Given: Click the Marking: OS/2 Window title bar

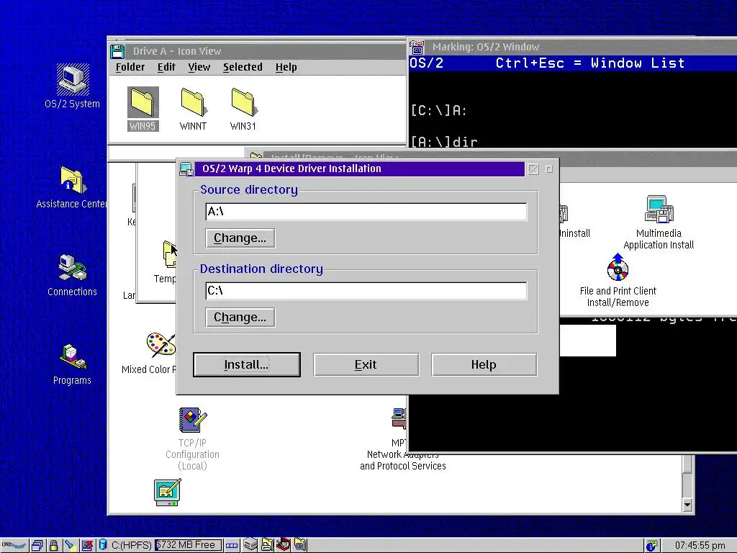Looking at the screenshot, I should click(x=581, y=47).
